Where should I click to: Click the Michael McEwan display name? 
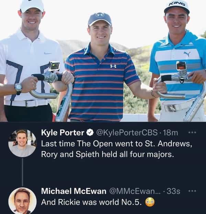point(73,191)
